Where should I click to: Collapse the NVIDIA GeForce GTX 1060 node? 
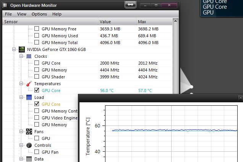pyautogui.click(x=14, y=49)
